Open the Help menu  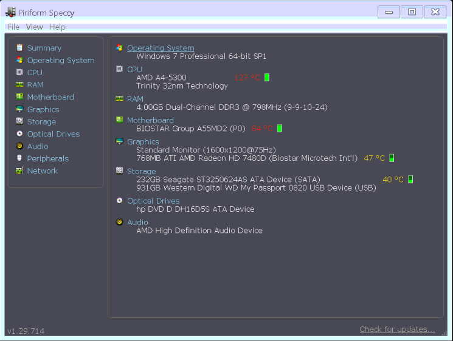(x=57, y=27)
